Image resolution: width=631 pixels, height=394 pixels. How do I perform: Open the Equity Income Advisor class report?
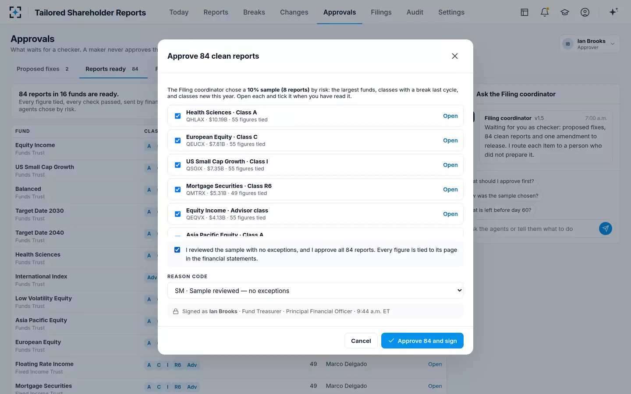tap(450, 214)
